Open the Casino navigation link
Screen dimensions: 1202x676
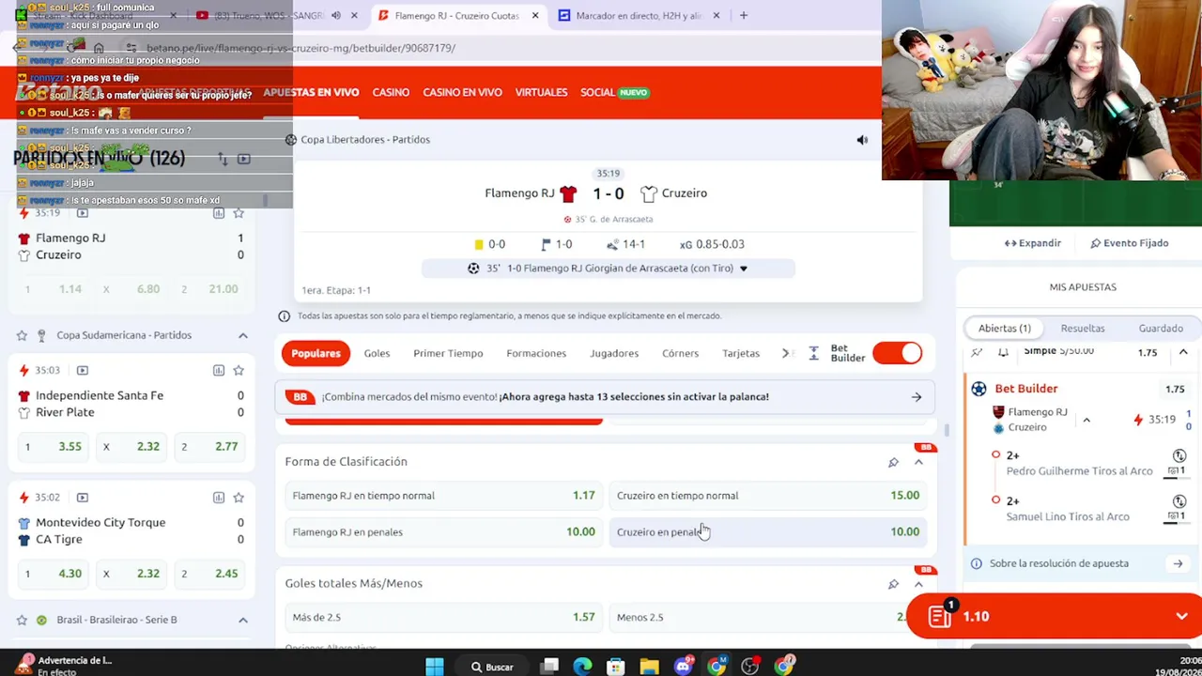391,92
